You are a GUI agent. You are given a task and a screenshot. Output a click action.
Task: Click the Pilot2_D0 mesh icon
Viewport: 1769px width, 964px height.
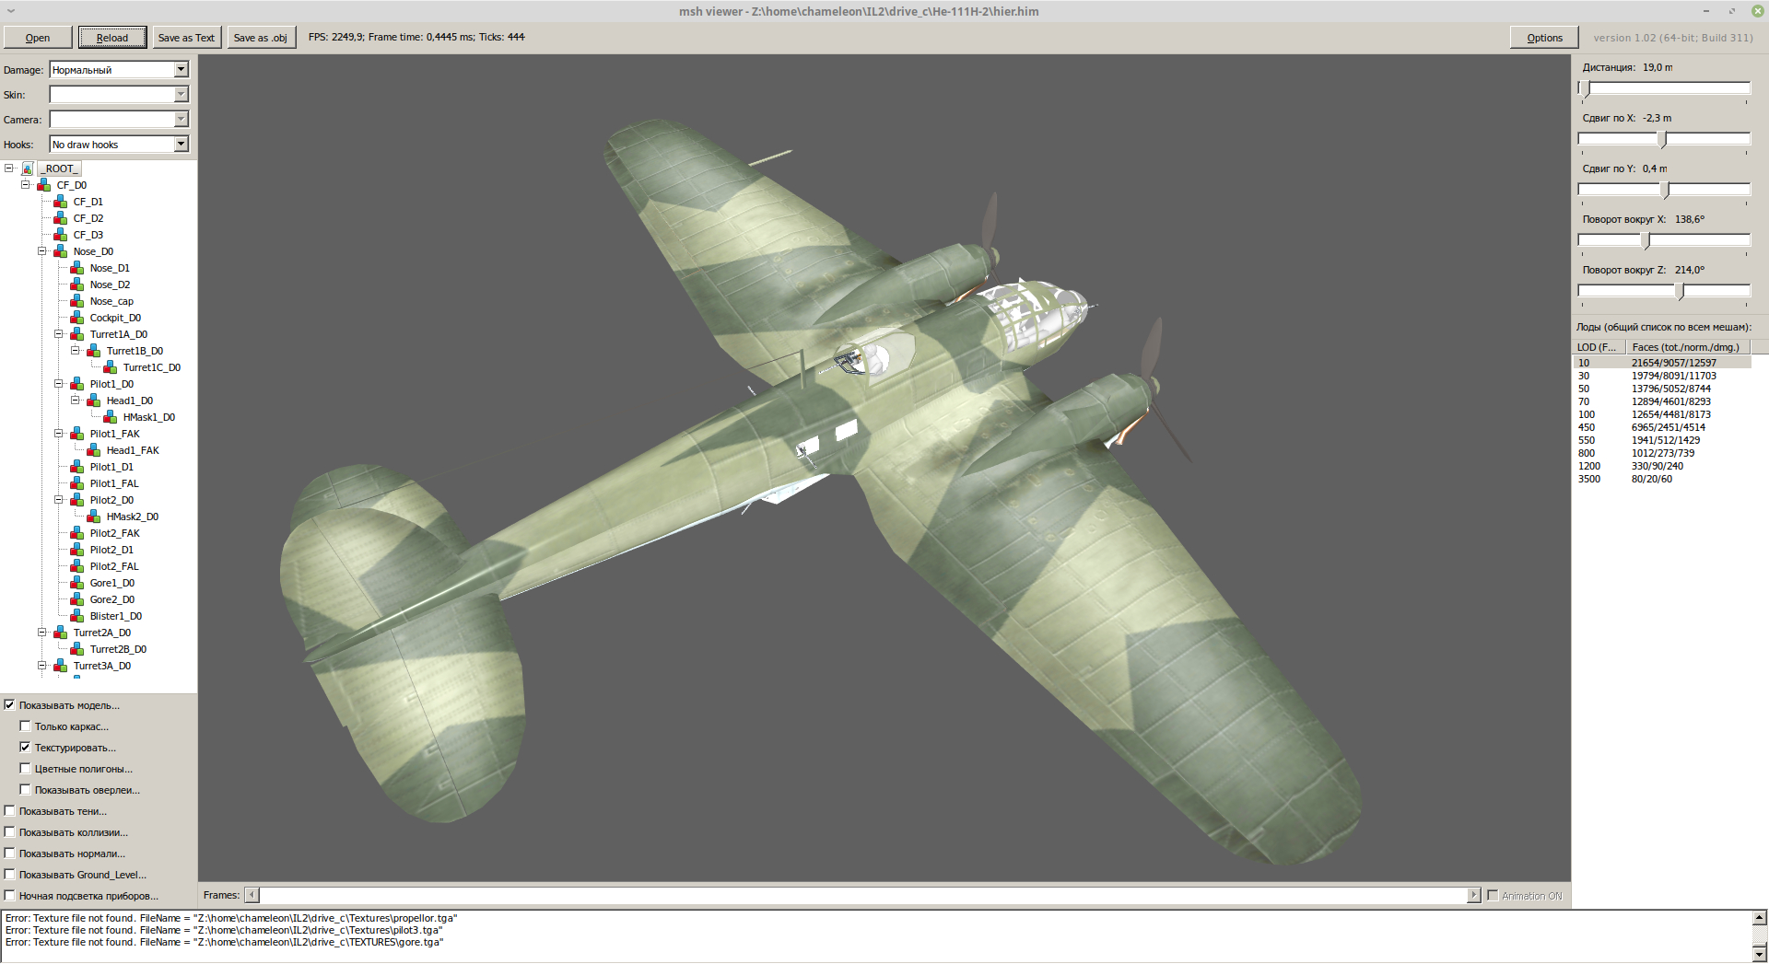76,500
